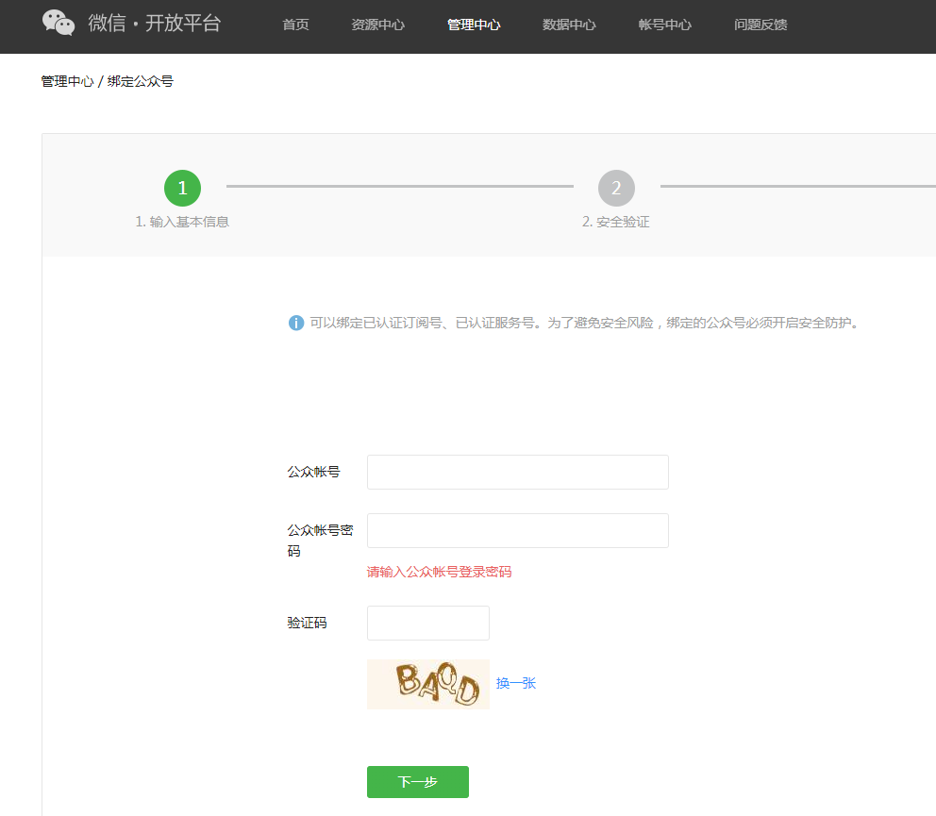Click the blue info icon
The height and width of the screenshot is (816, 936).
tap(296, 323)
